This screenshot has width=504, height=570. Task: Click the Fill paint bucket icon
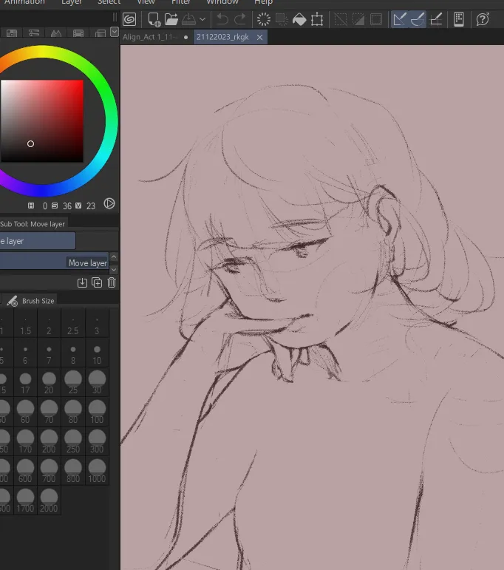(x=299, y=19)
